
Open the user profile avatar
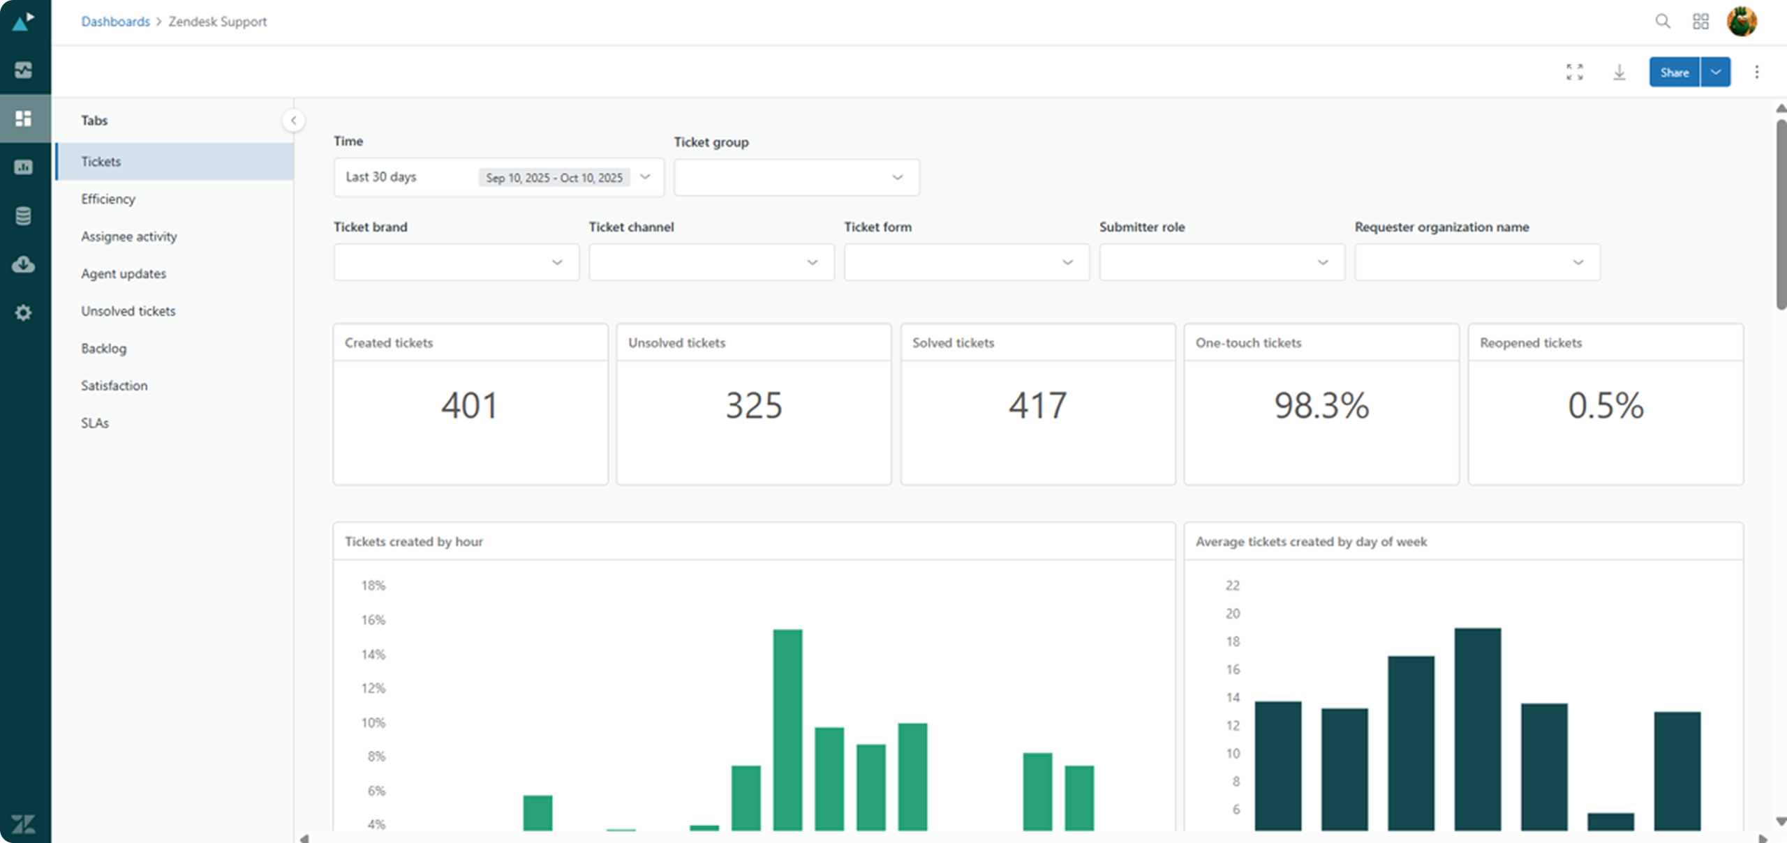(x=1741, y=22)
